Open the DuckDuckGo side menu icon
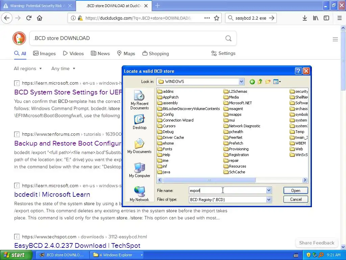346x260 pixels. pyautogui.click(x=335, y=39)
